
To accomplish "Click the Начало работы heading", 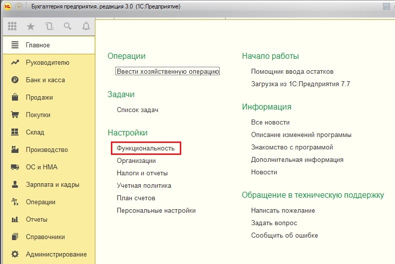I will 270,56.
